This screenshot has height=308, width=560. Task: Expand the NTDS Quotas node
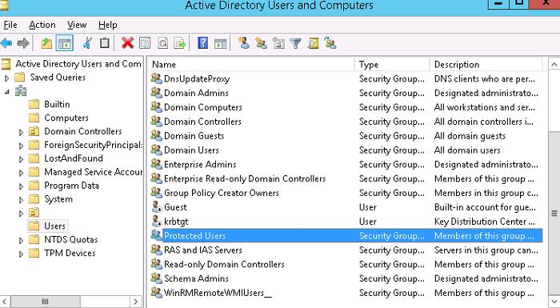[x=21, y=241]
